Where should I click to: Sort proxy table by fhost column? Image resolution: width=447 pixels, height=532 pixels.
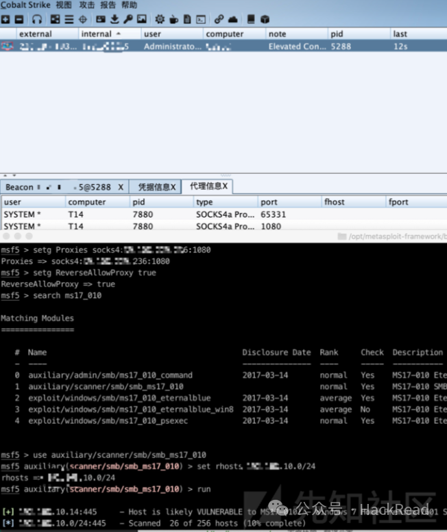point(353,202)
